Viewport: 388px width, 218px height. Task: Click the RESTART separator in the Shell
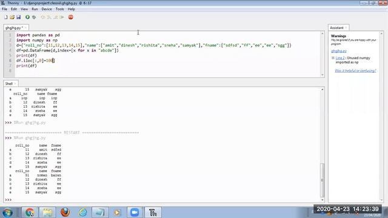tap(72, 133)
